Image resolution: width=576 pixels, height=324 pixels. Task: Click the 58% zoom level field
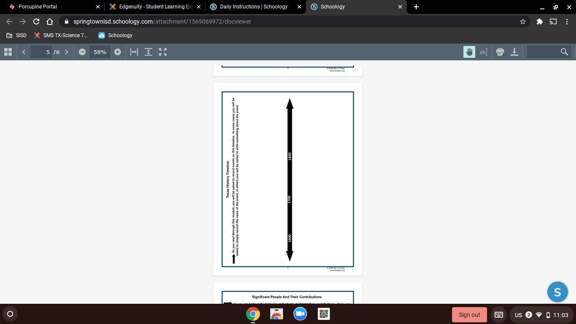(100, 52)
